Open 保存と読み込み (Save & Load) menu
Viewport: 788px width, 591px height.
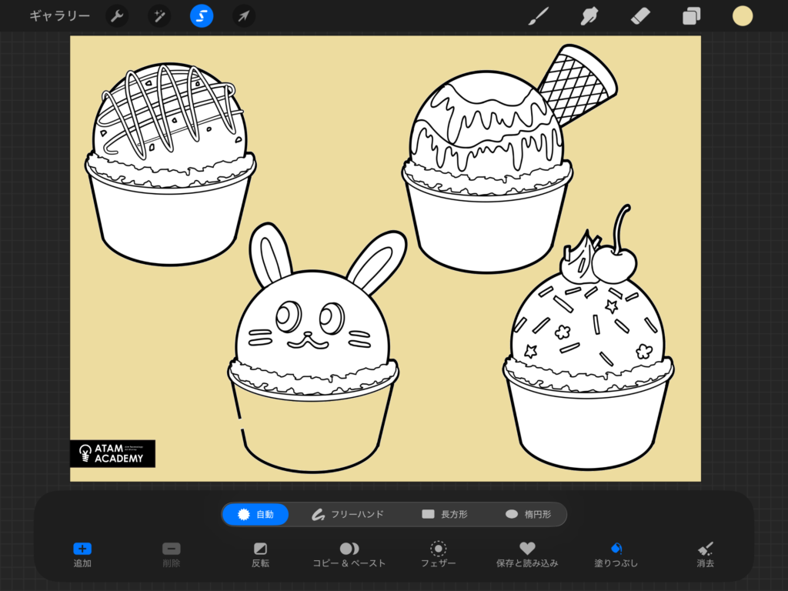pos(527,554)
